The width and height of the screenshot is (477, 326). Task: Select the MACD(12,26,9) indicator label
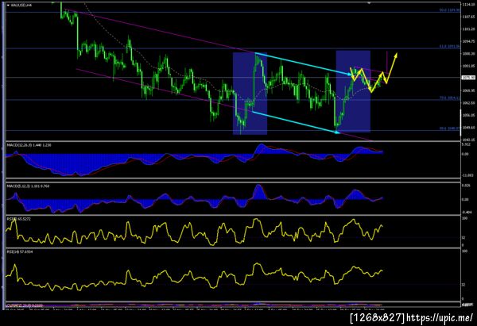pos(29,145)
